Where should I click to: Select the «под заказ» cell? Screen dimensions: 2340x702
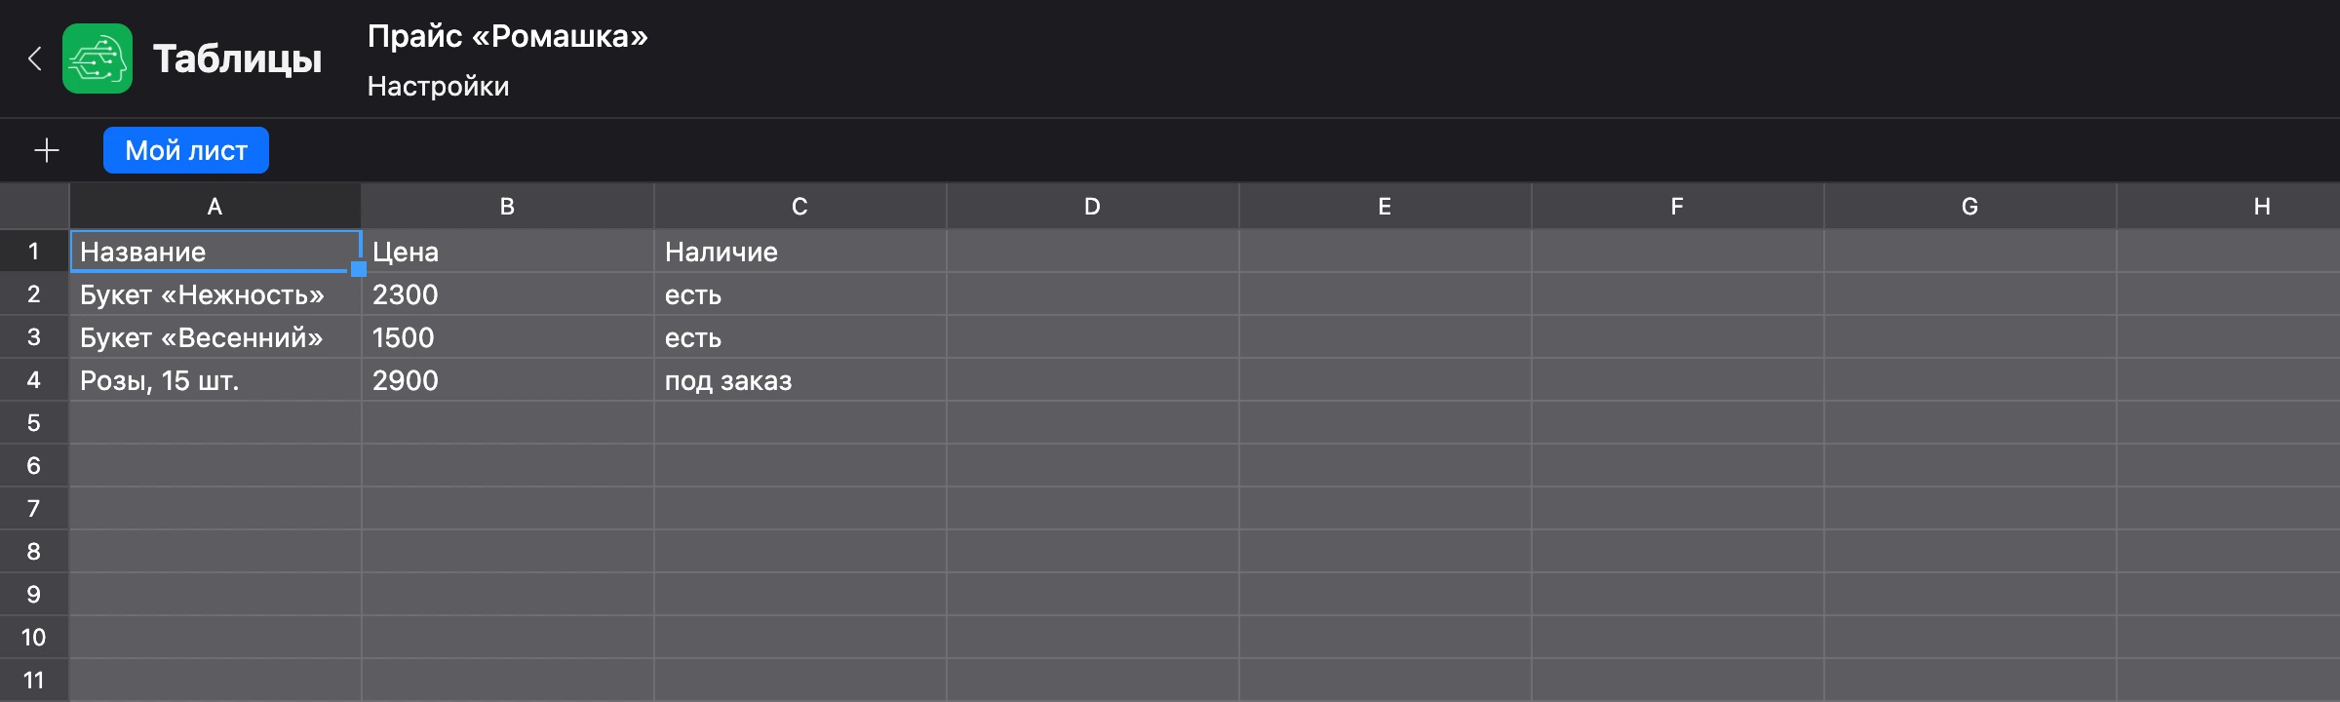click(800, 380)
